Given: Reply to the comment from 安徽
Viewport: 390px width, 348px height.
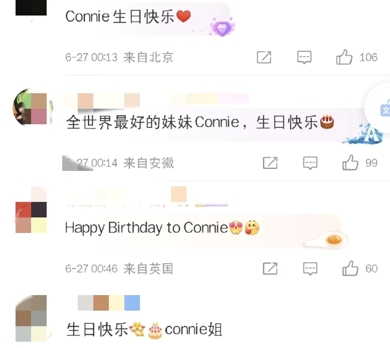Looking at the screenshot, I should [310, 163].
